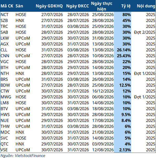
Task: Click the date 17/08/2026 in NUE row
Action: (x=103, y=120)
